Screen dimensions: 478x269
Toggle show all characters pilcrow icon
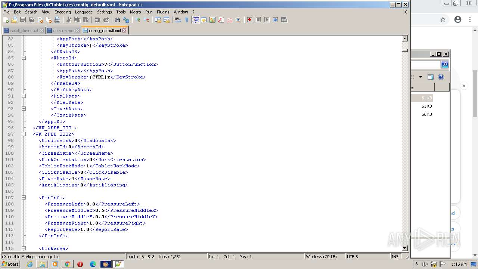click(186, 20)
